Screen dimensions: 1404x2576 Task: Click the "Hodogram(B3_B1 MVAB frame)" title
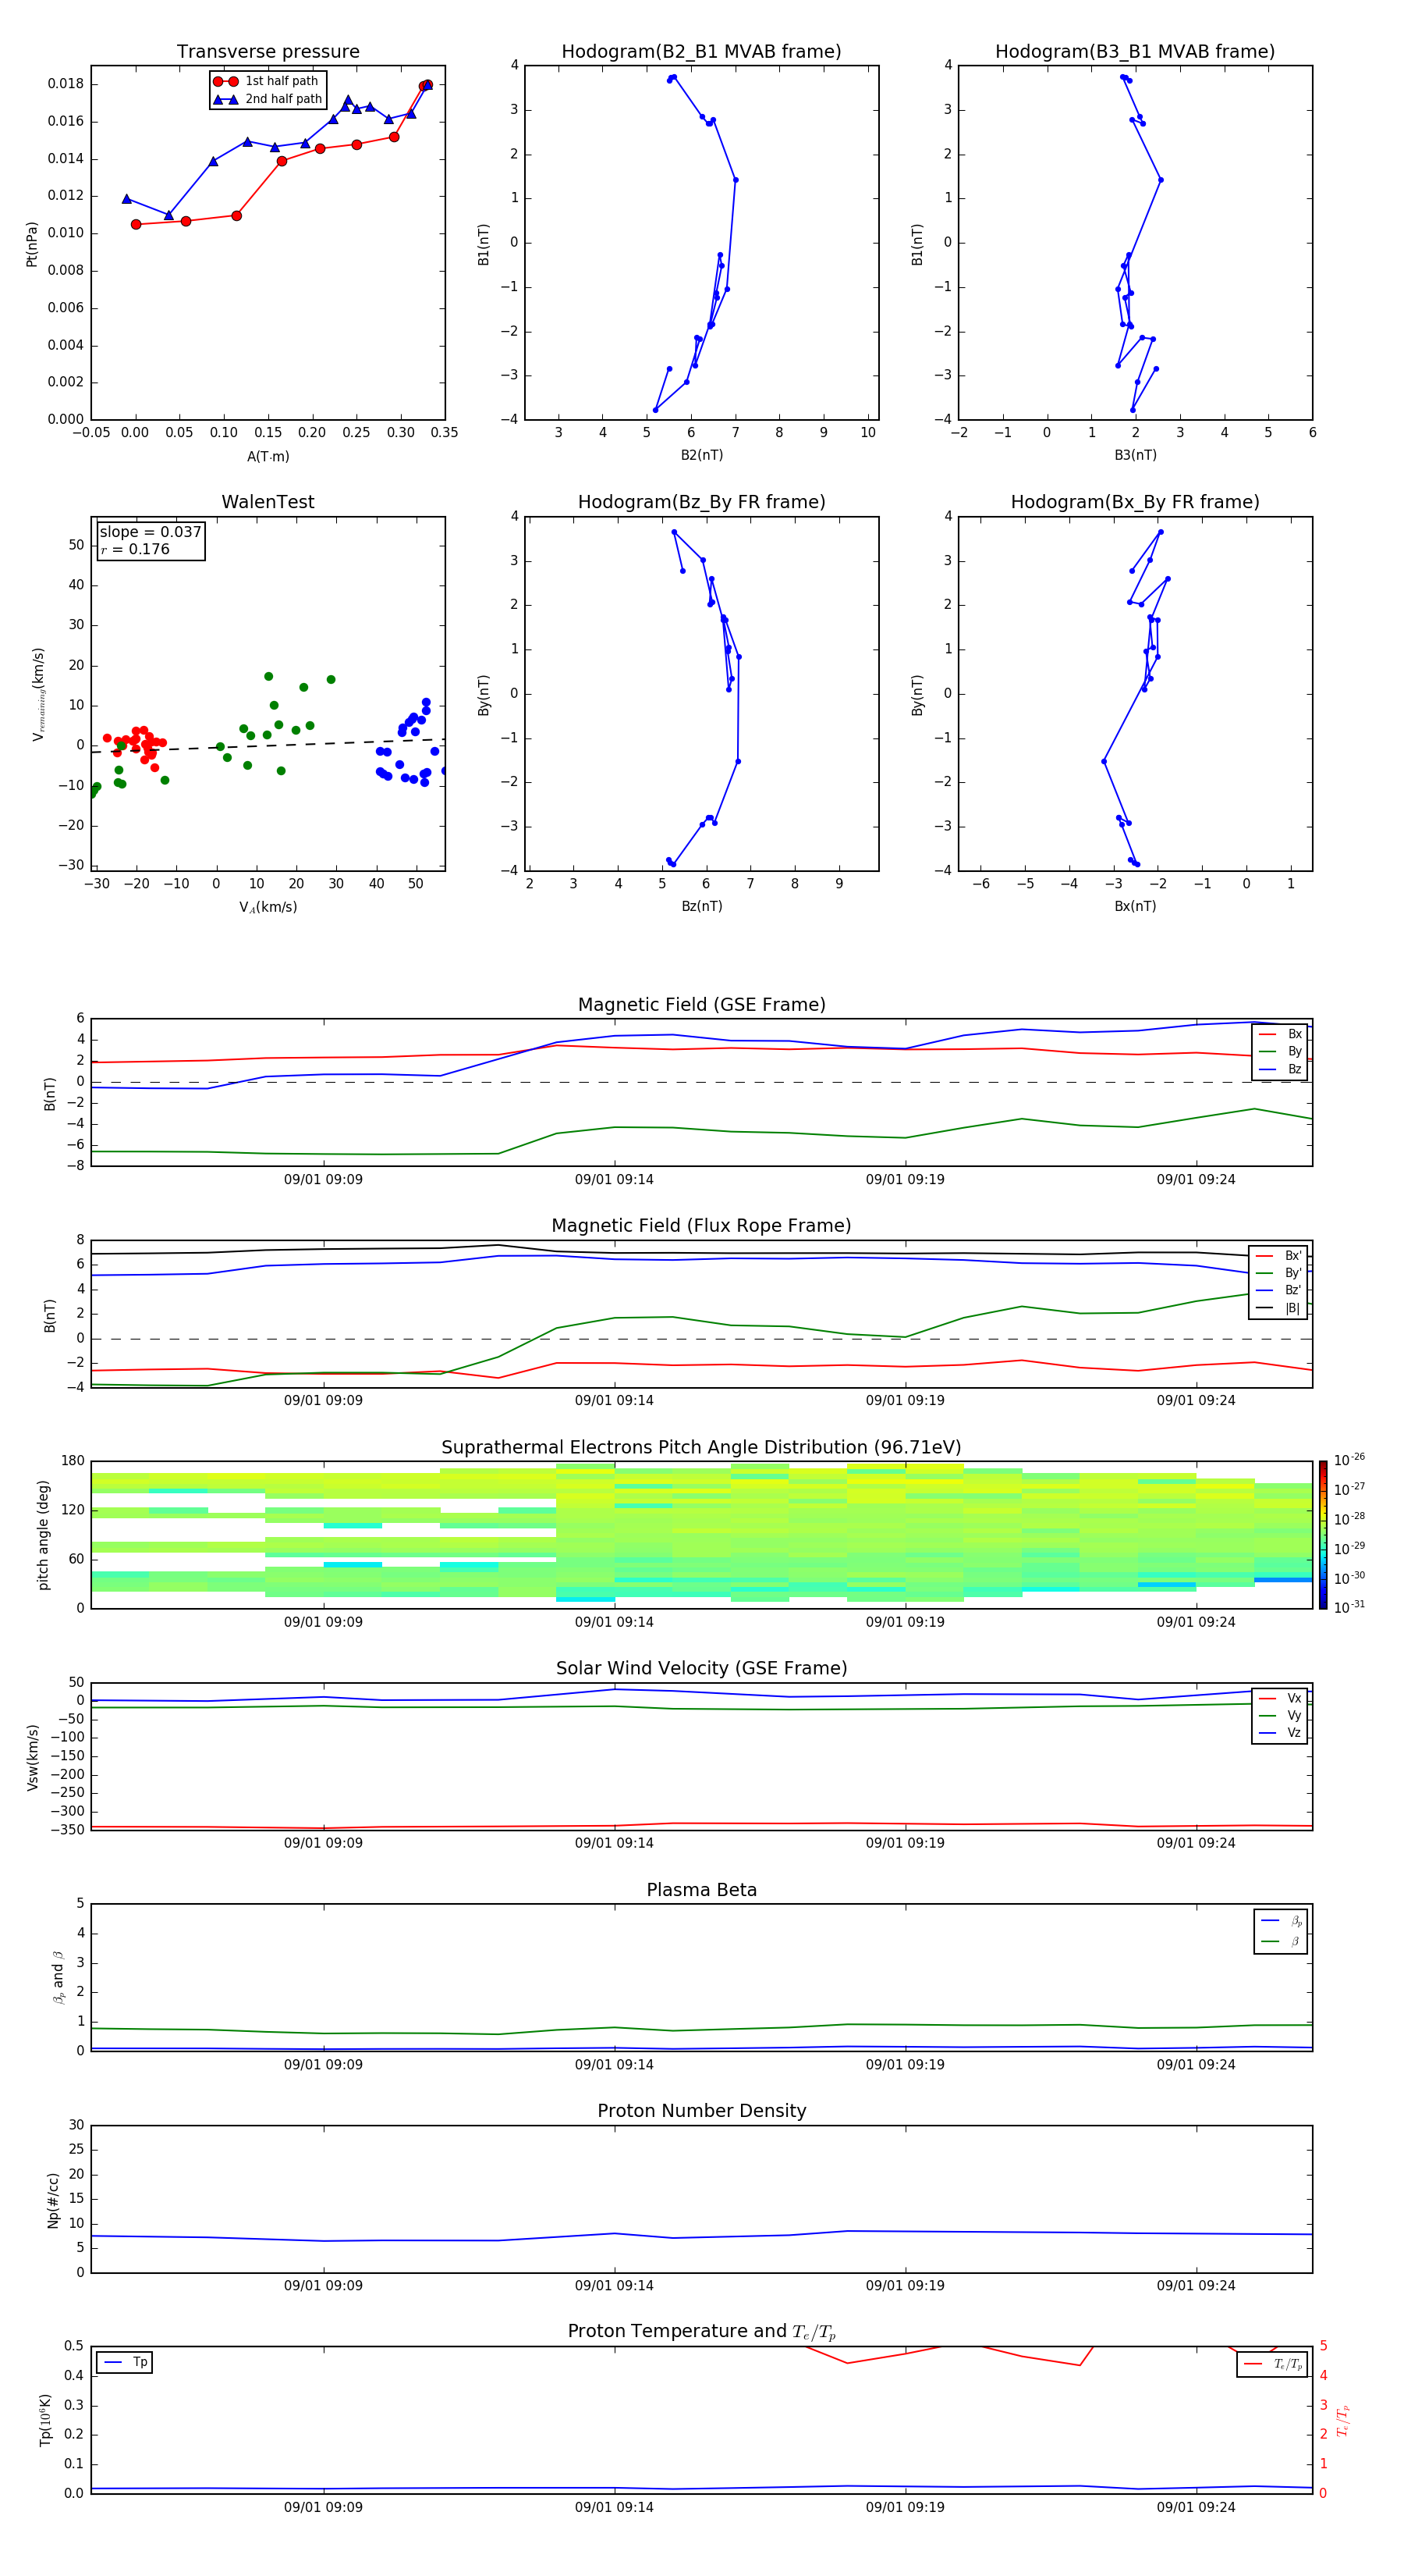(x=1135, y=52)
